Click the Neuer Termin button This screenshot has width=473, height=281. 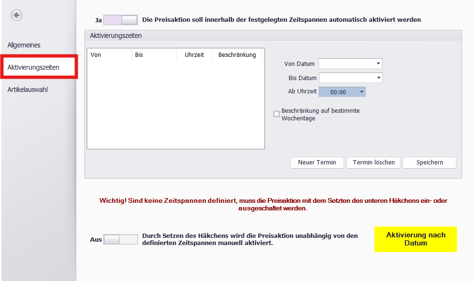click(317, 163)
